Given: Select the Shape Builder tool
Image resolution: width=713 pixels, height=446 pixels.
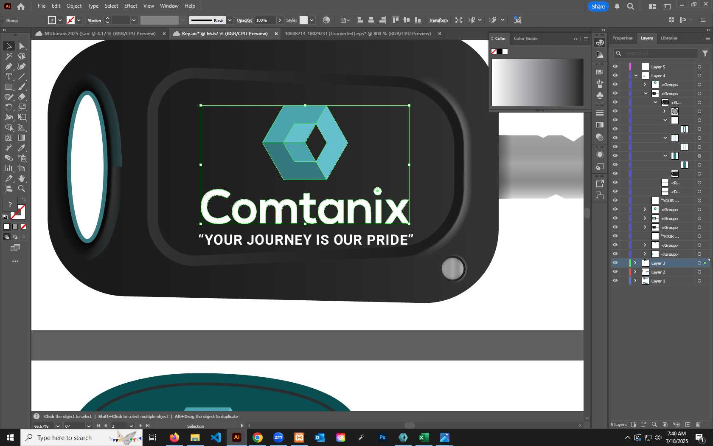Looking at the screenshot, I should pos(8,127).
